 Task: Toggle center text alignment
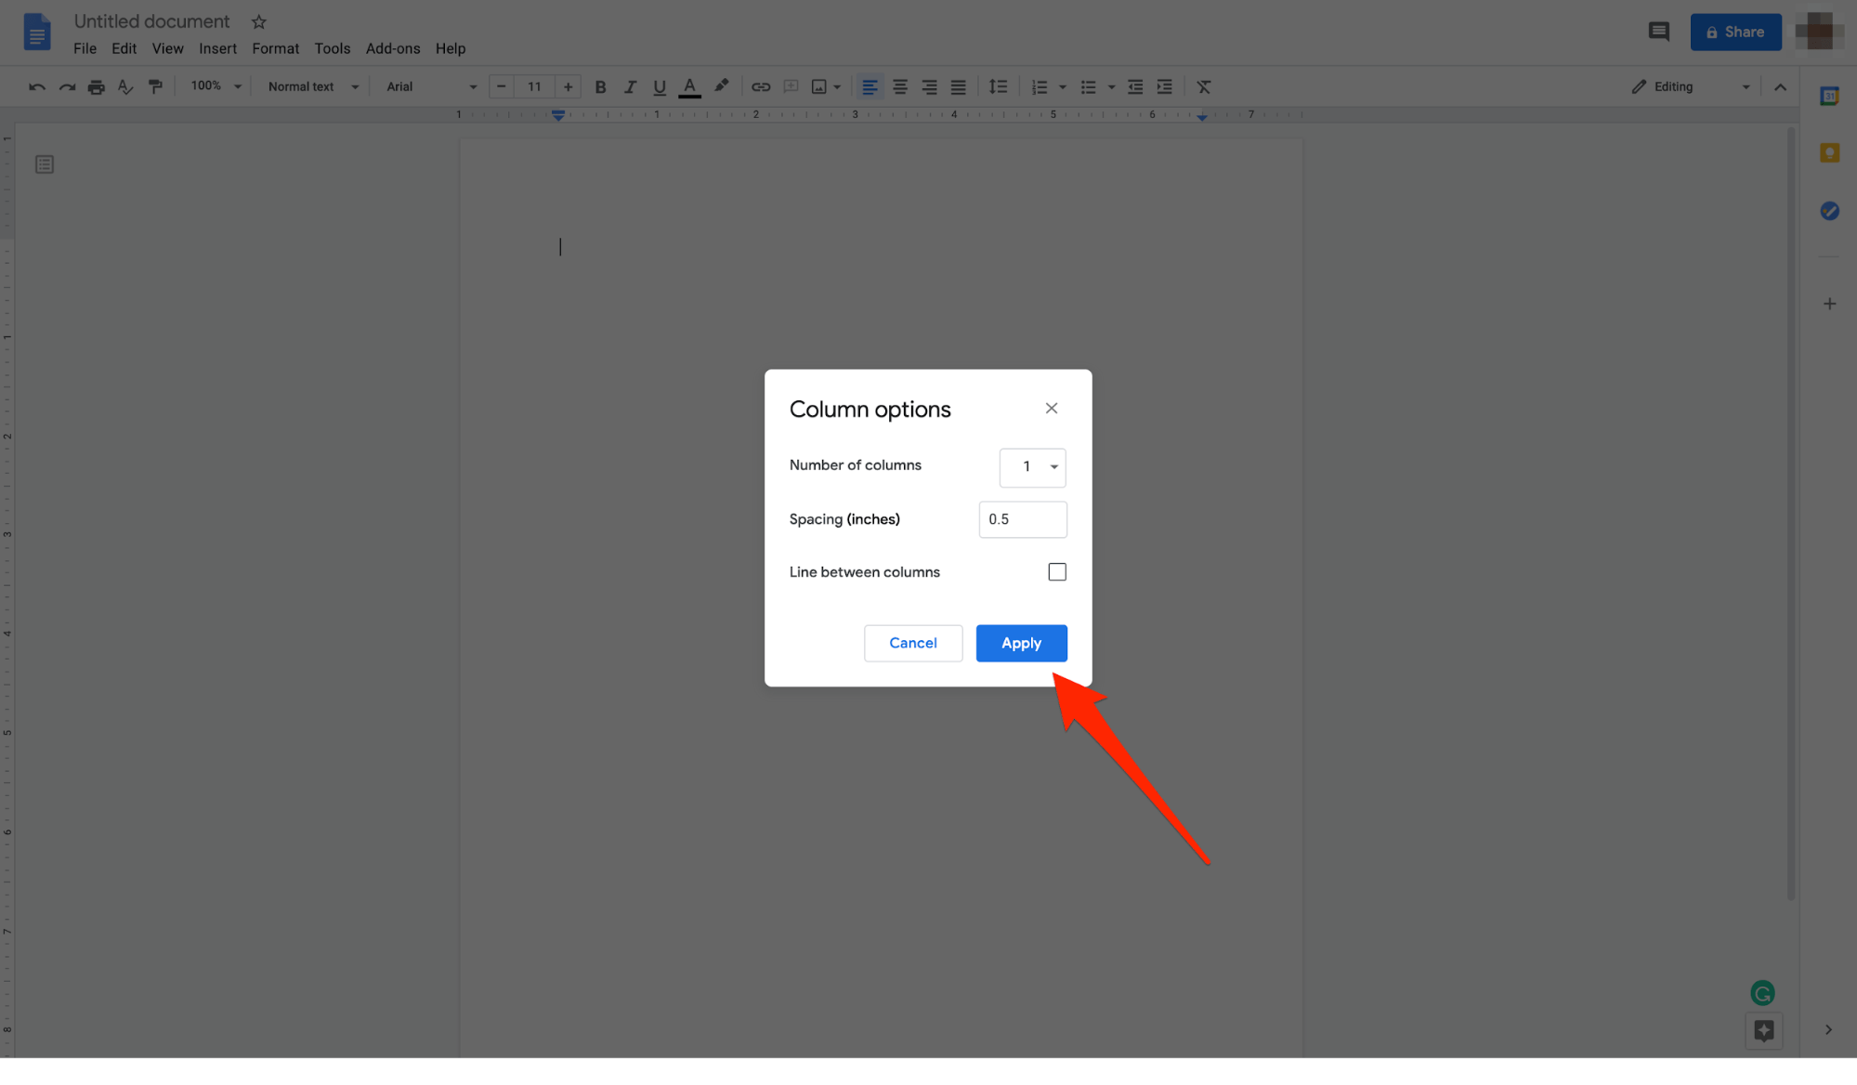click(898, 85)
